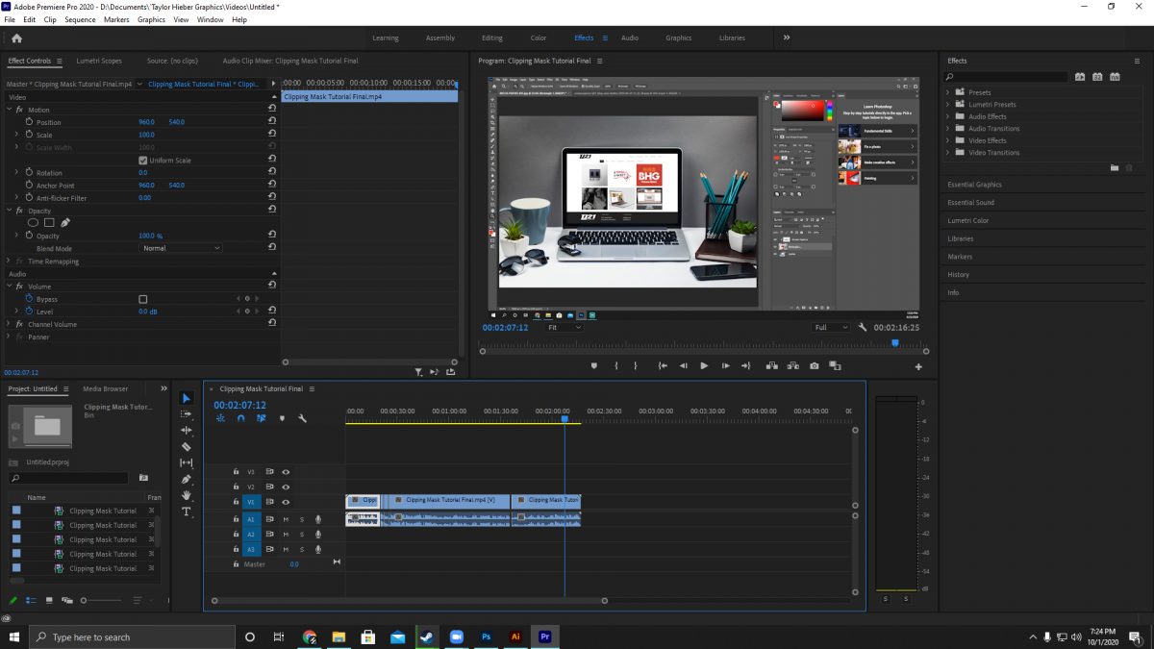Create an ellipse opacity mask in Effect Controls
1154x649 pixels.
click(x=33, y=222)
